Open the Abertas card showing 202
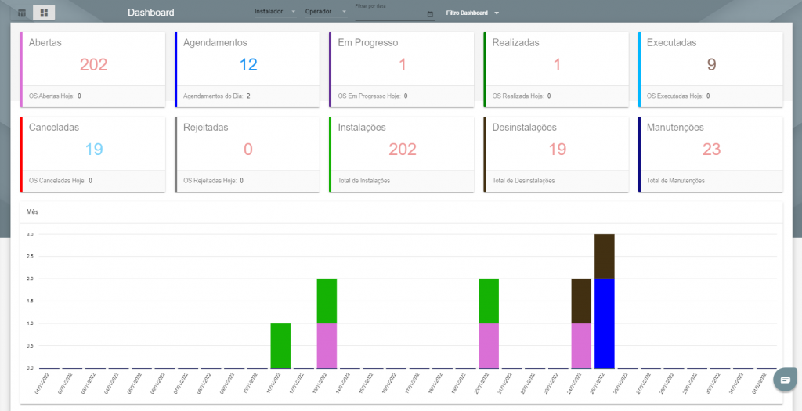This screenshot has height=411, width=802. pos(92,70)
